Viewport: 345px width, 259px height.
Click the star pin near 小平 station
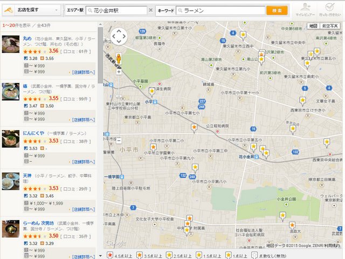click(152, 92)
